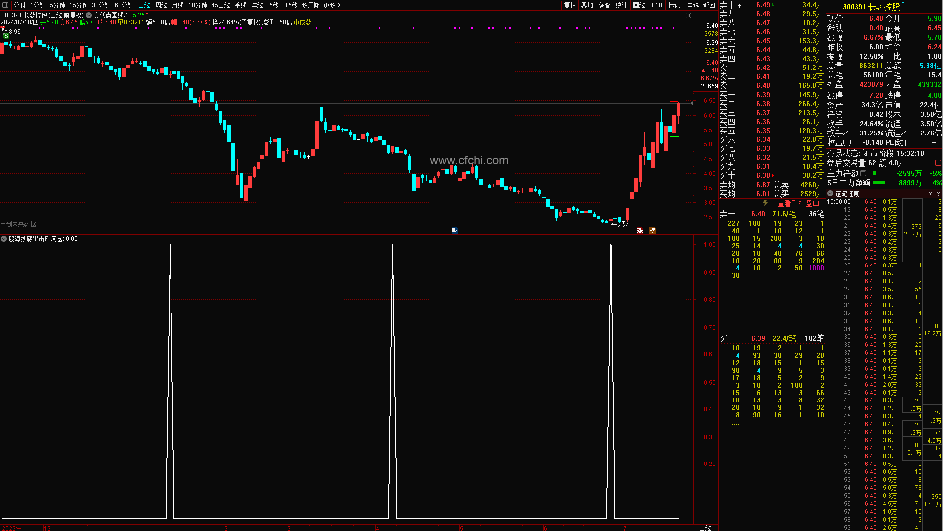Expand the 逐笔还原 panel dropdown
The height and width of the screenshot is (531, 943).
coord(830,194)
